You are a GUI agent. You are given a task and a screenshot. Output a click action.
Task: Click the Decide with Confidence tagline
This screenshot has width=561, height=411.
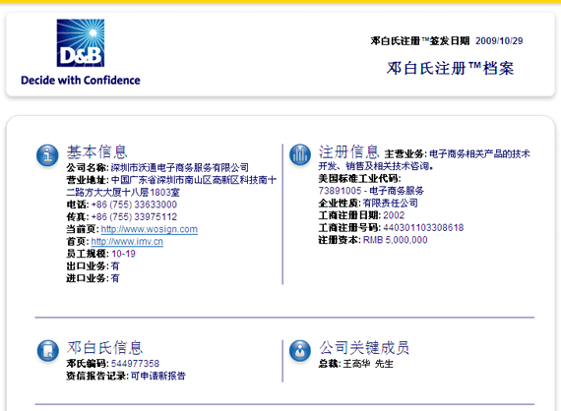81,80
